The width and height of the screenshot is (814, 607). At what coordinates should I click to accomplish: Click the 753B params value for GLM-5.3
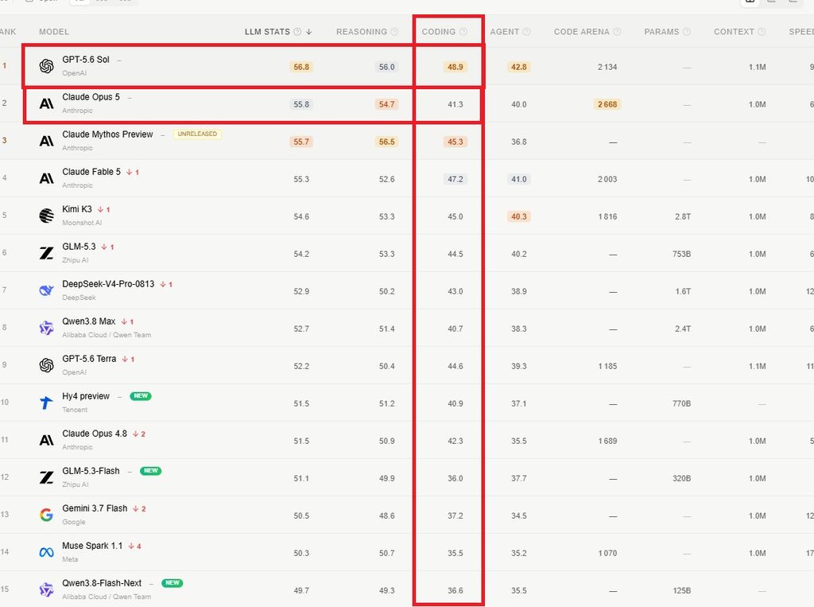pyautogui.click(x=681, y=254)
